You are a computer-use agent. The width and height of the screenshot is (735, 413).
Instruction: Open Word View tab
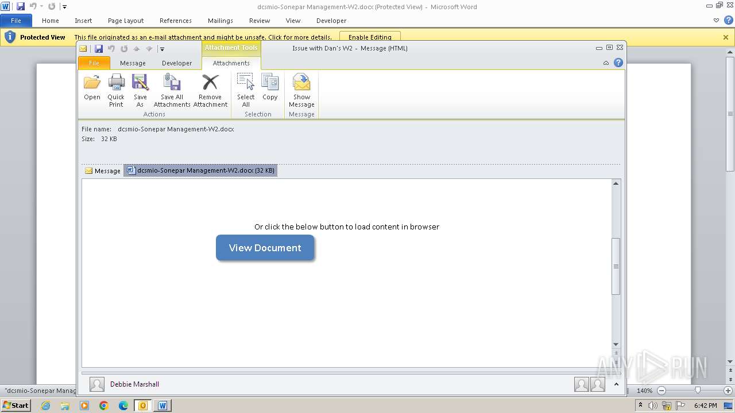[x=293, y=21]
